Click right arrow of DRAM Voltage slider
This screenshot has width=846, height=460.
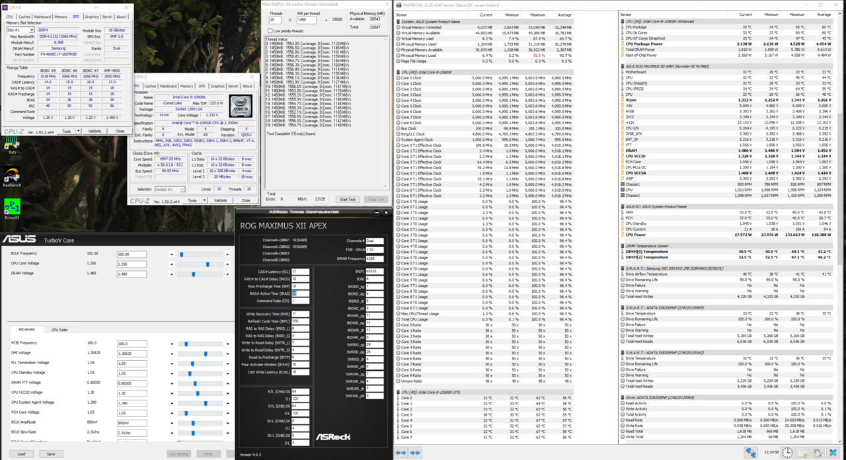(228, 274)
